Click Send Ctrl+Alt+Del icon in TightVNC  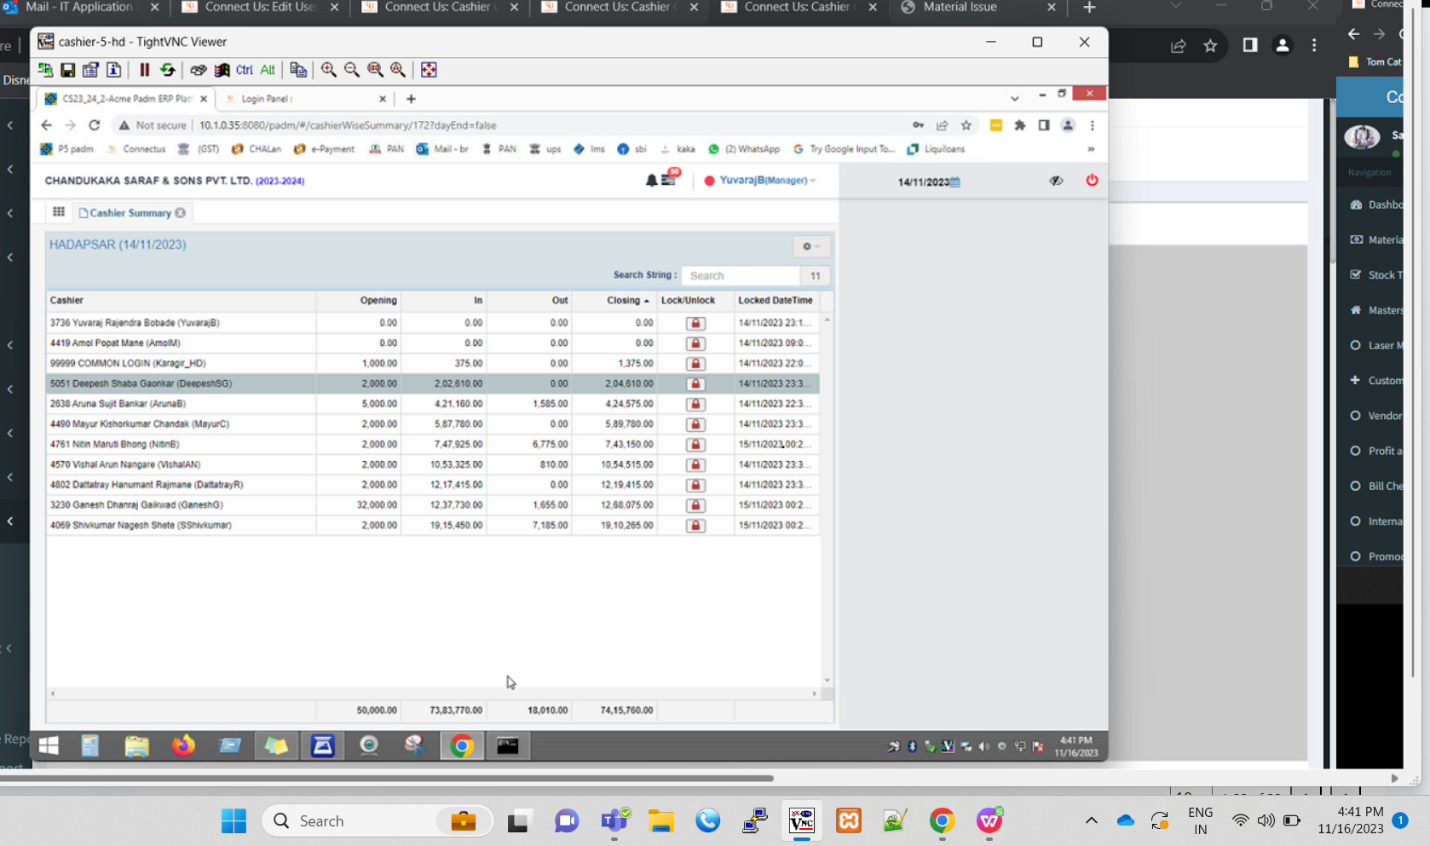[x=198, y=70]
